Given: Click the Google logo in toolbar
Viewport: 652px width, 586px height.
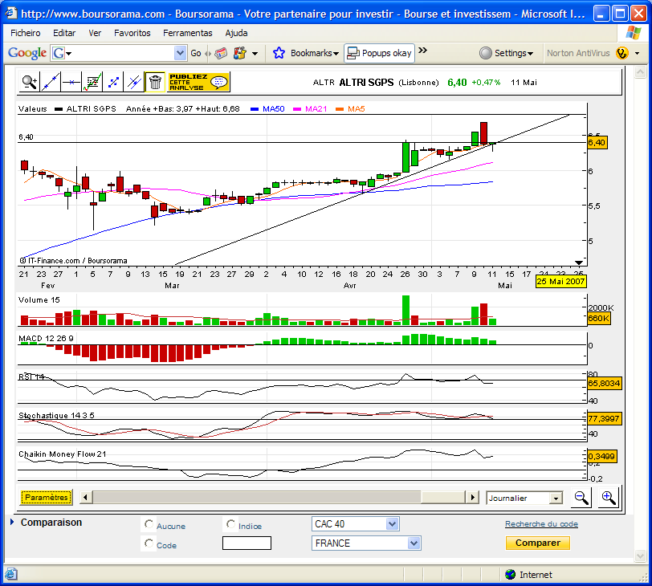Looking at the screenshot, I should pos(27,53).
